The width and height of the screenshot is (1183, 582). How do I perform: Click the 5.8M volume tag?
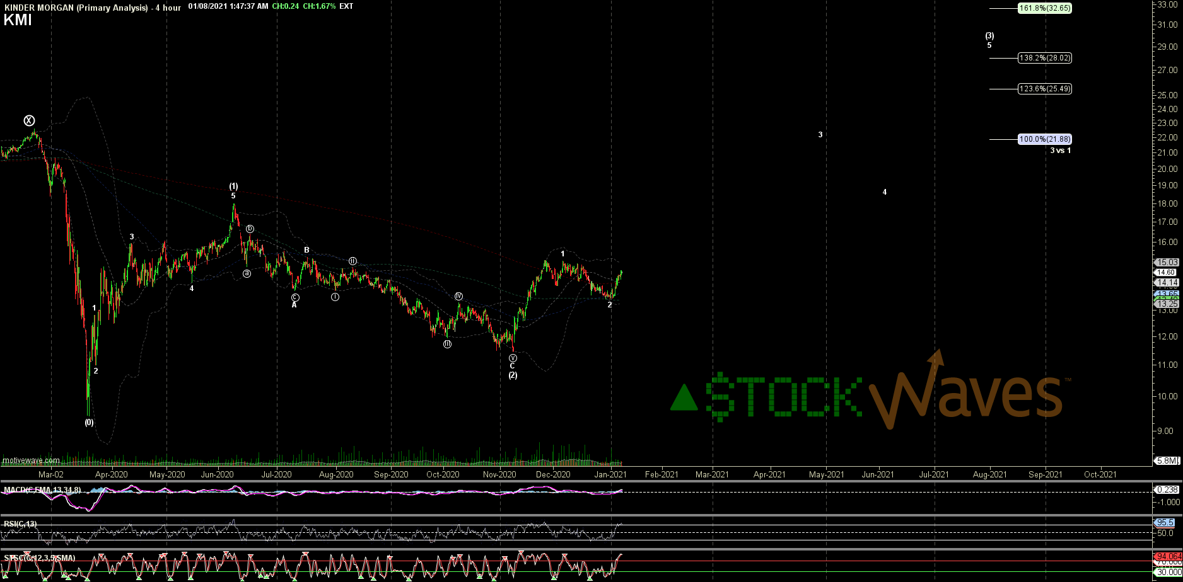1167,461
